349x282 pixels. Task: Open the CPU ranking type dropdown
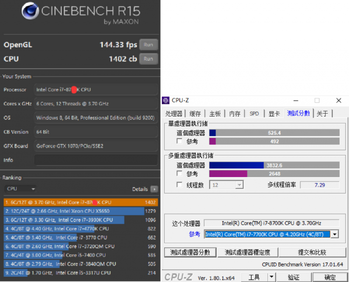[x=21, y=189]
